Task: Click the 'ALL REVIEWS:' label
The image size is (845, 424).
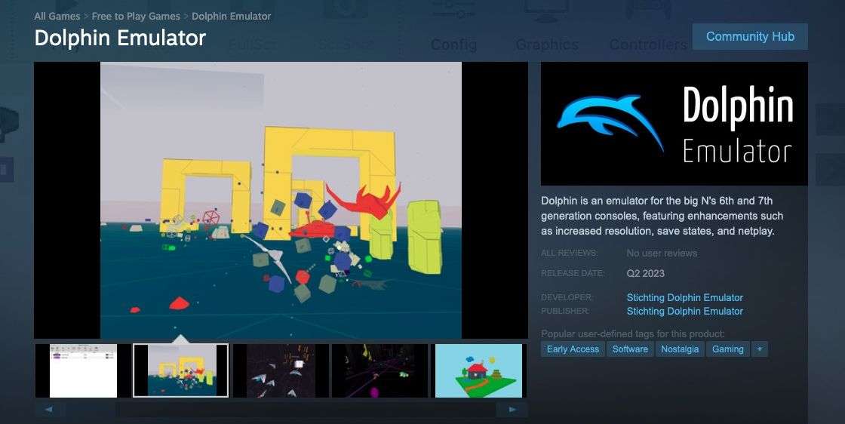Action: 569,253
